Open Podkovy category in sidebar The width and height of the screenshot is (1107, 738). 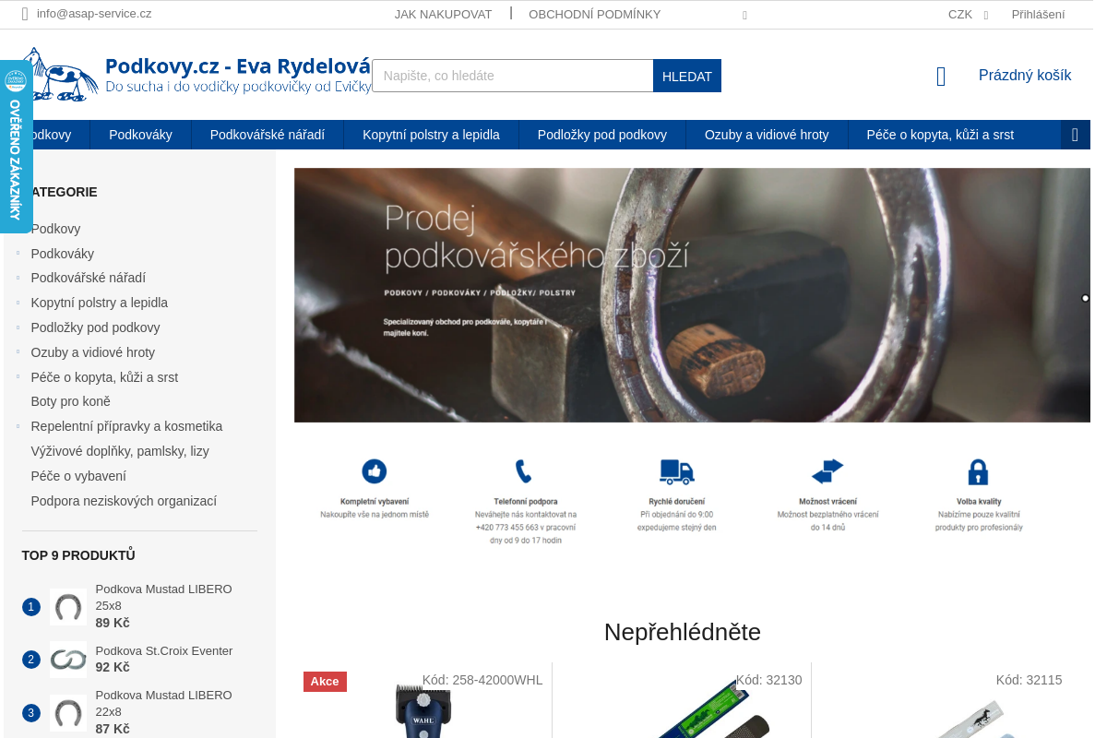point(55,229)
